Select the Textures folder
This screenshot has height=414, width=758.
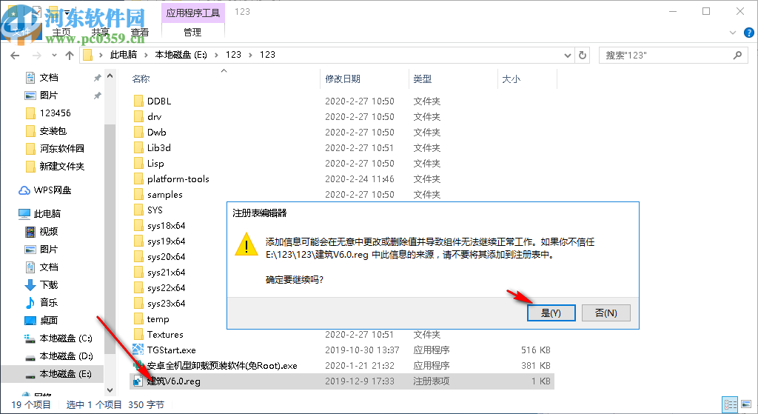(x=165, y=334)
